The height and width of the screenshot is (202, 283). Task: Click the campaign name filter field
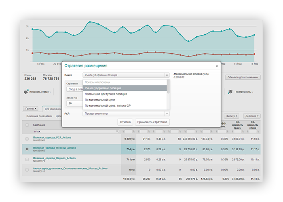(73, 131)
